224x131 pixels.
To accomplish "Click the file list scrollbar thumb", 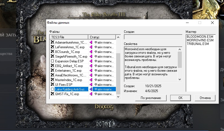I will pyautogui.click(x=118, y=74).
